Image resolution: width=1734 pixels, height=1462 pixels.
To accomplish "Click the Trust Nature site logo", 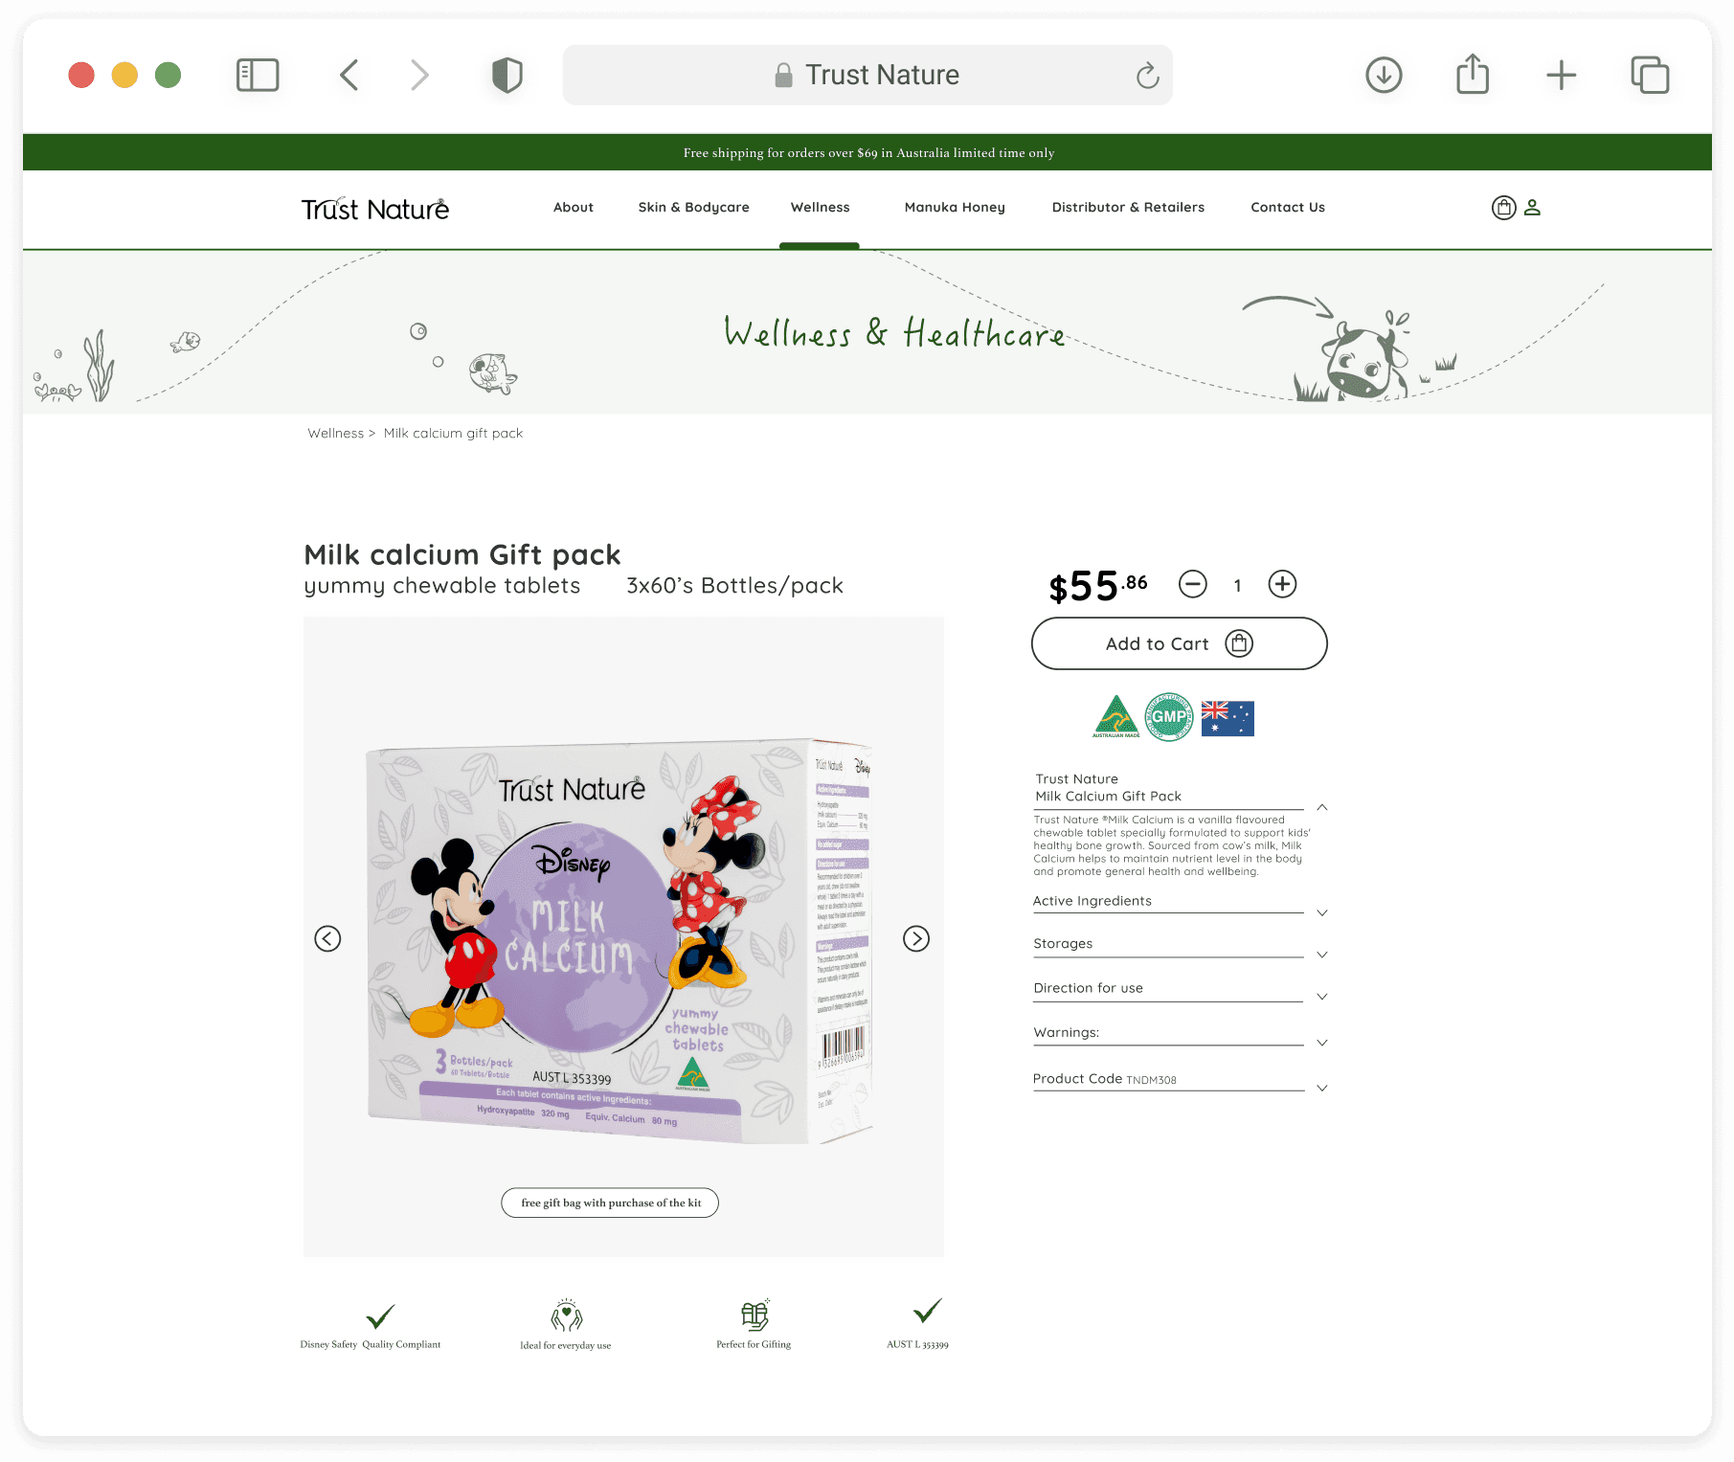I will click(375, 209).
